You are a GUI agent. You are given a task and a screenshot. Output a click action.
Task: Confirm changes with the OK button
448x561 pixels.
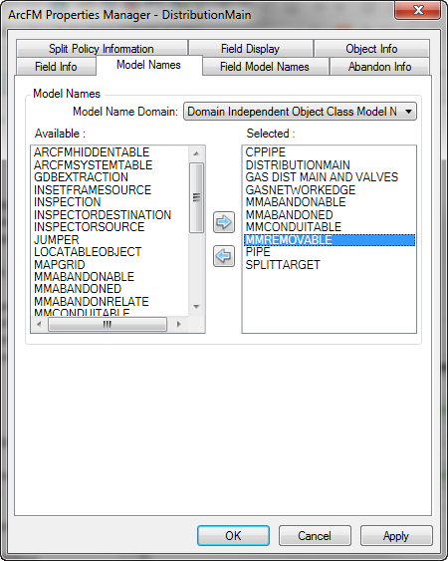(x=233, y=536)
